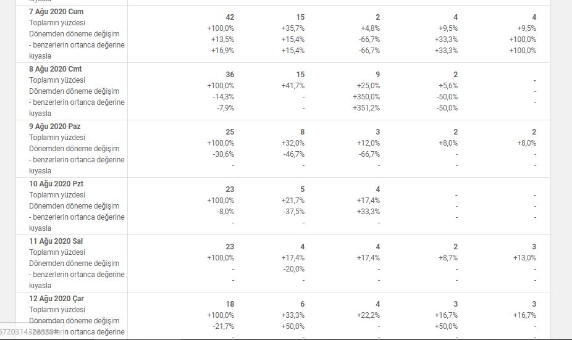Click the +41,7% percentage on 8 Ağu

pyautogui.click(x=293, y=86)
